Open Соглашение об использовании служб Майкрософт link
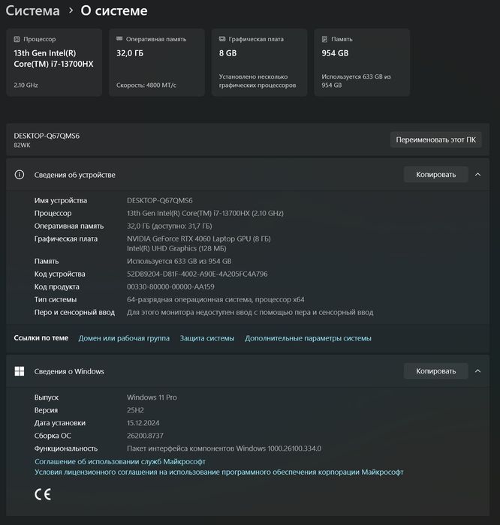The width and height of the screenshot is (500, 525). pos(120,461)
